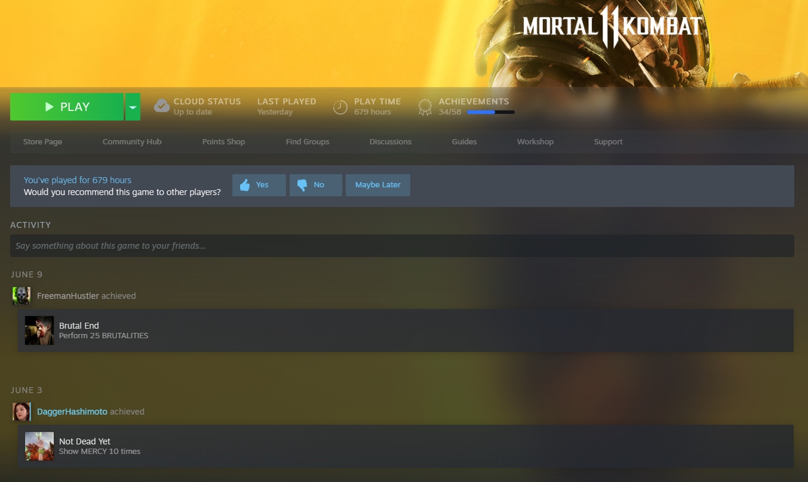
Task: Click the "Show MERCY 10 times" description
Action: coord(100,452)
